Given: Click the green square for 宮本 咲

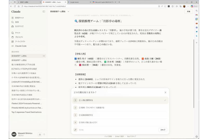Looking at the screenshot, I should pos(105,62).
